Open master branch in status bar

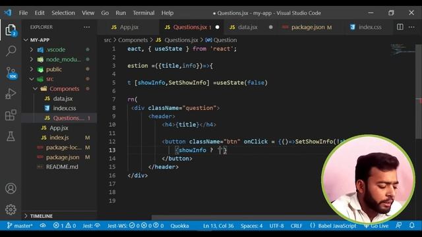tap(20, 226)
